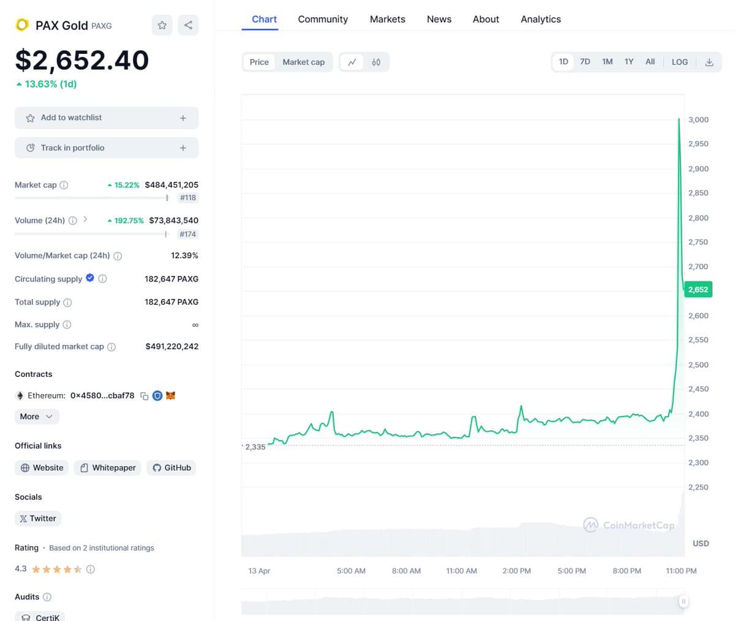The width and height of the screenshot is (735, 621).
Task: Click the Fully diluted value $491,220,242
Action: click(172, 346)
